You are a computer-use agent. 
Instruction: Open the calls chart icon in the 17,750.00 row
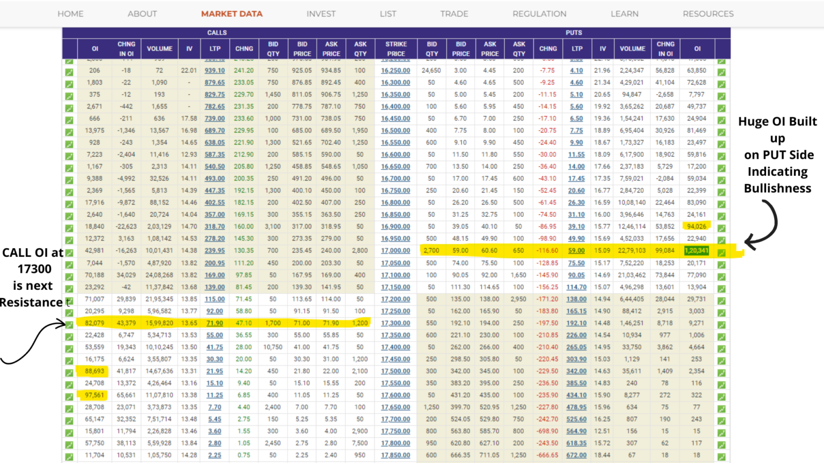pyautogui.click(x=69, y=433)
